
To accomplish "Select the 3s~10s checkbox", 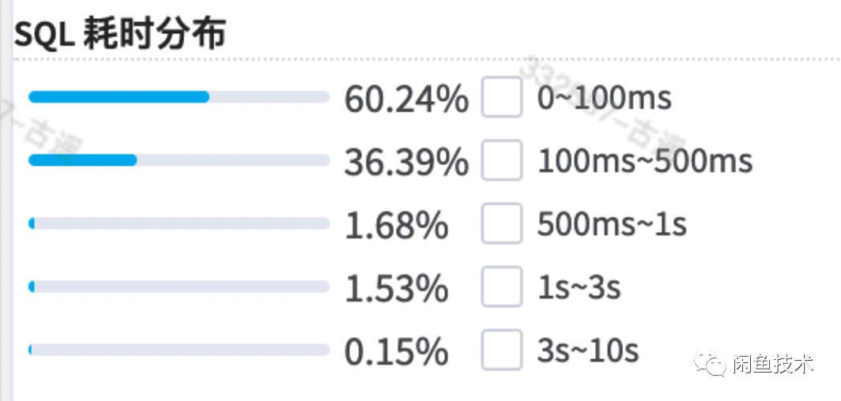I will (x=502, y=350).
